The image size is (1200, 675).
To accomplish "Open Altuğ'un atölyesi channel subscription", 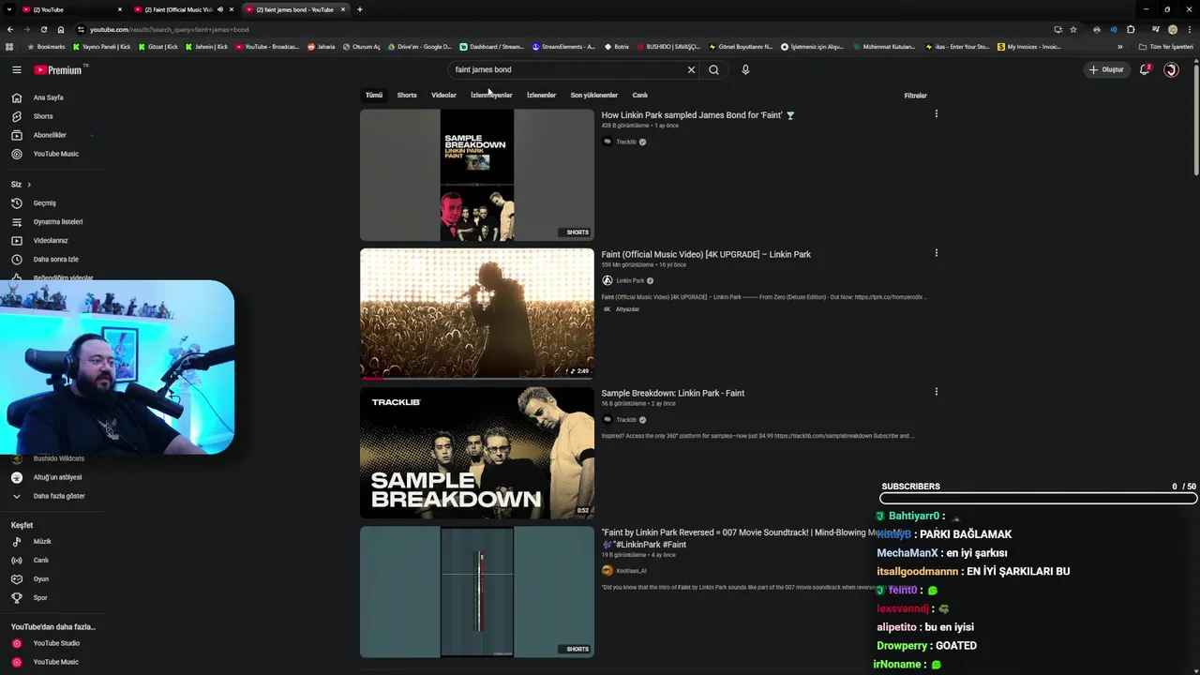I will point(57,477).
